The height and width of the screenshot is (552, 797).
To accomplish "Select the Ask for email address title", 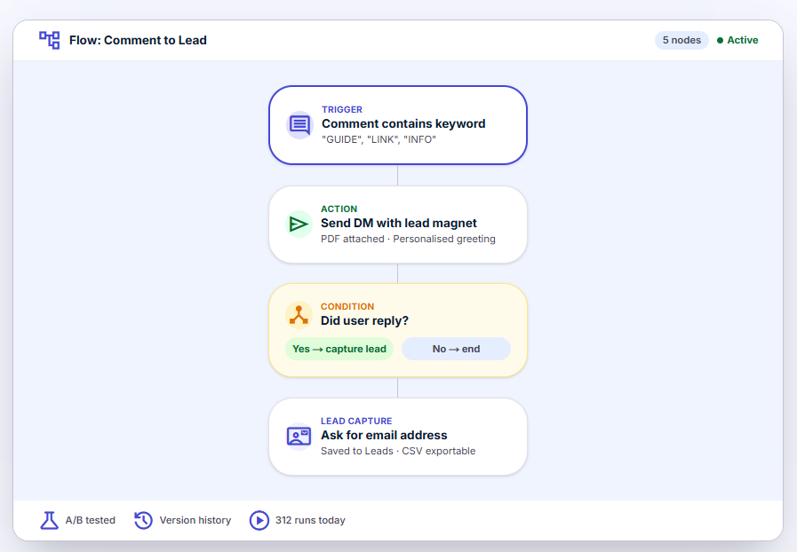I will (384, 436).
